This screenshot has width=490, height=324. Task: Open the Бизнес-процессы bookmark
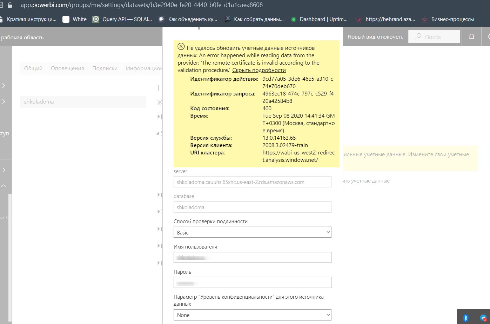coord(448,19)
